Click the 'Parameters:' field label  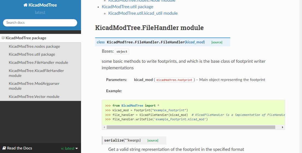(x=116, y=80)
